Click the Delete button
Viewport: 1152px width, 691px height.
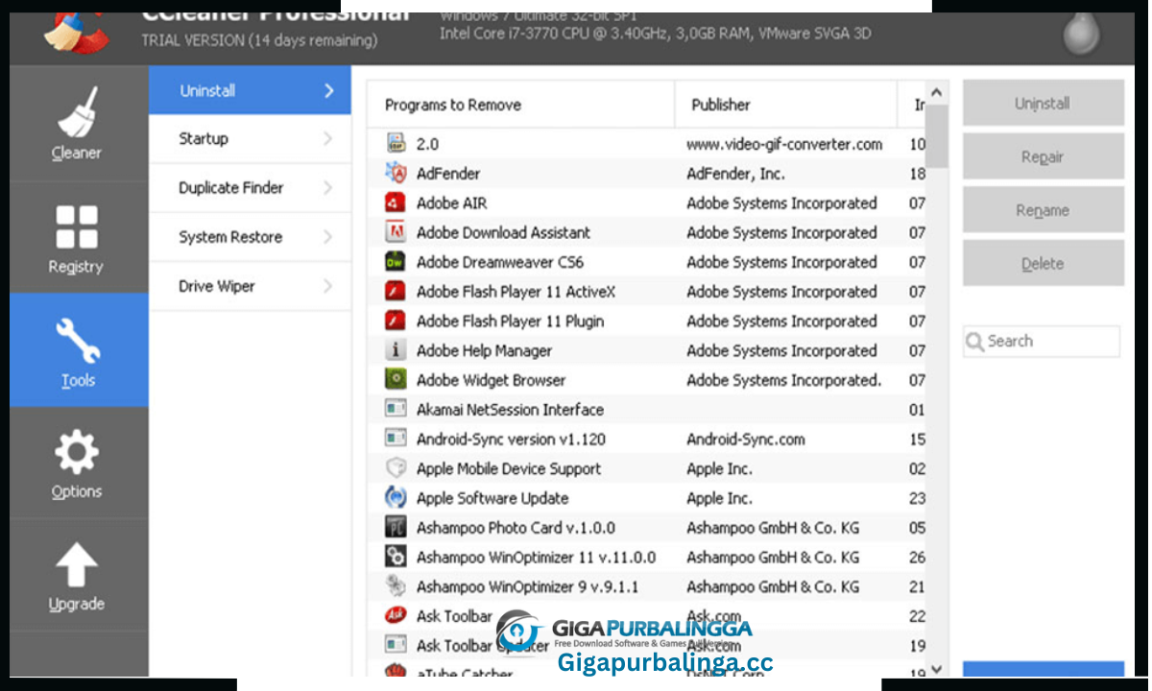tap(1043, 264)
